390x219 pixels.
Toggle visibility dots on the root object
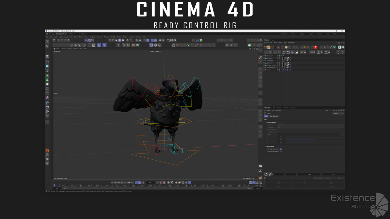(279, 70)
